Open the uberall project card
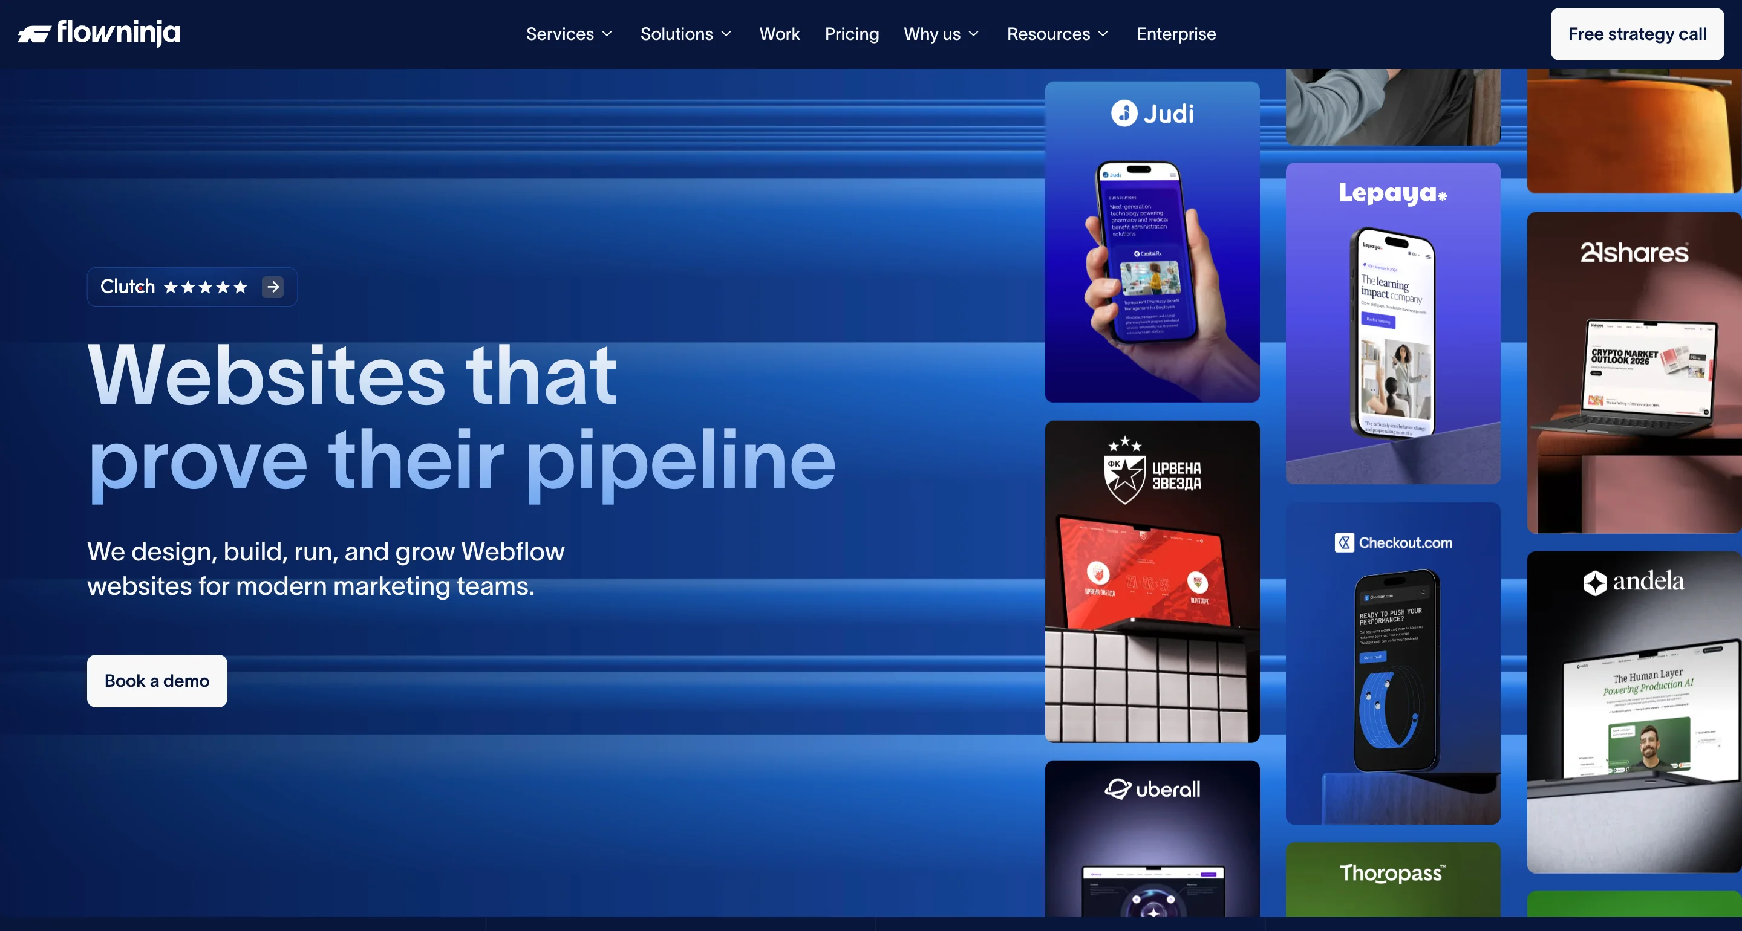 coord(1152,839)
